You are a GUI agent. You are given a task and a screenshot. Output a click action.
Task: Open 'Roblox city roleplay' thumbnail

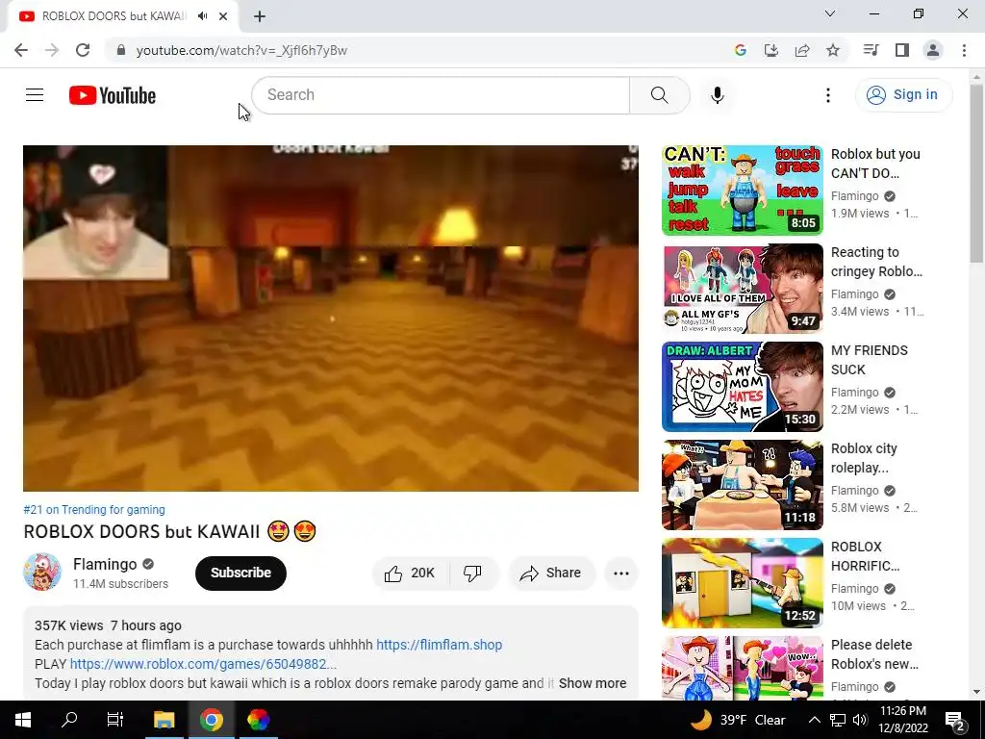[742, 485]
